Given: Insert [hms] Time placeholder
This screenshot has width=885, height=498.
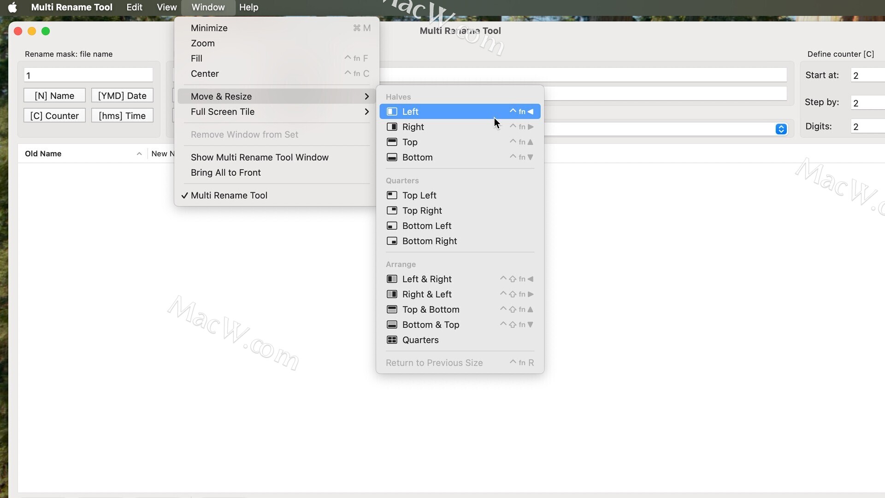Looking at the screenshot, I should click(x=122, y=115).
